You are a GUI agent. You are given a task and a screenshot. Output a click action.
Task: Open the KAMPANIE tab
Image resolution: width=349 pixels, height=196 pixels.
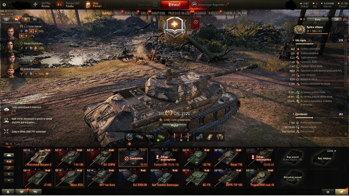coord(159,13)
